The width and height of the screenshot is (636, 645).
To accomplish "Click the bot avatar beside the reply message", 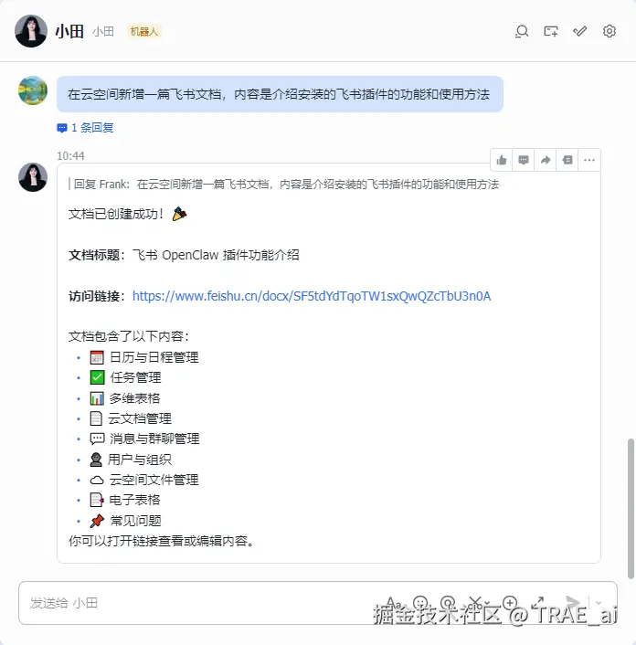I will pyautogui.click(x=33, y=177).
